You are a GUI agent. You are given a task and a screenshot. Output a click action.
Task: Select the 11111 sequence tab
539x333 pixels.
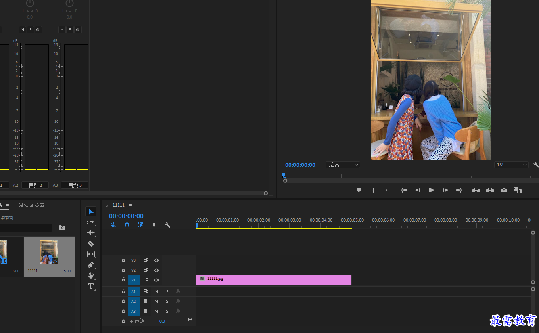pyautogui.click(x=119, y=205)
